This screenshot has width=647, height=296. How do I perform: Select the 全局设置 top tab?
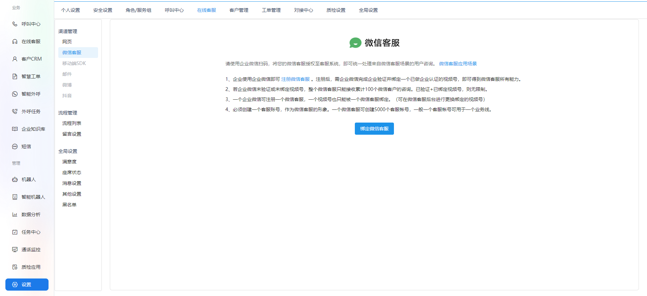coord(368,10)
